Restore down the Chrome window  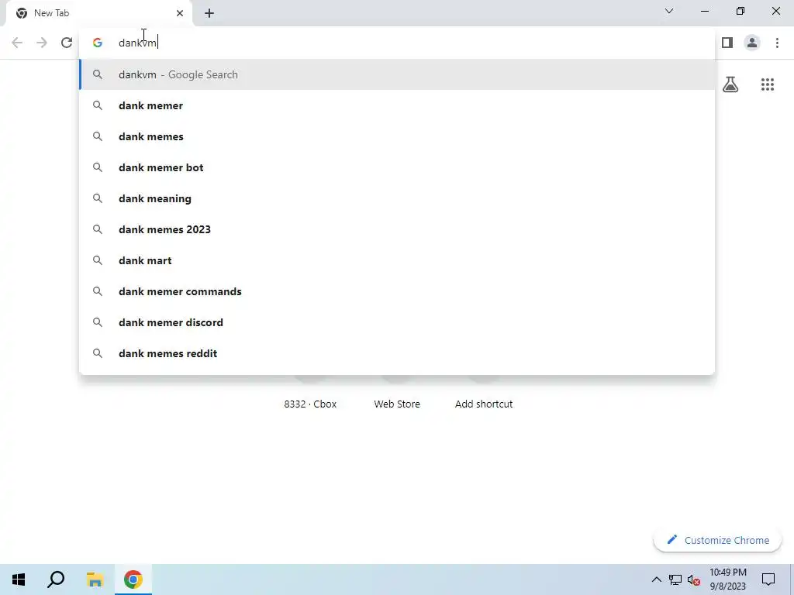[x=740, y=11]
